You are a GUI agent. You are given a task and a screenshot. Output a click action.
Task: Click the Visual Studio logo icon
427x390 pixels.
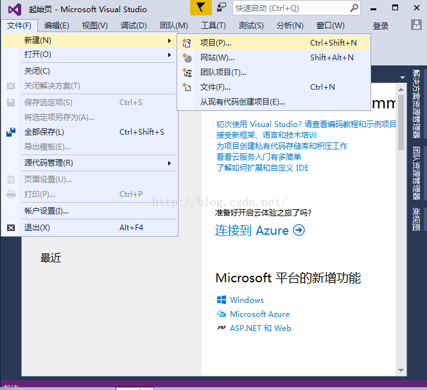click(15, 10)
